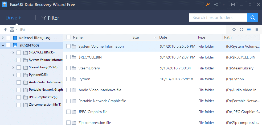Viewport: 262px width, 125px height.
Task: Select Audio Video Interleave item in tree
Action: click(x=46, y=82)
